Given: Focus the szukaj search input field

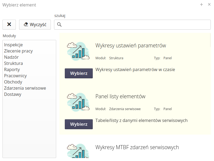Looking at the screenshot, I should (134, 25).
